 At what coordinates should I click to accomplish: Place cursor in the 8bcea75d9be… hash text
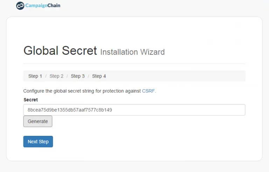tap(70, 110)
